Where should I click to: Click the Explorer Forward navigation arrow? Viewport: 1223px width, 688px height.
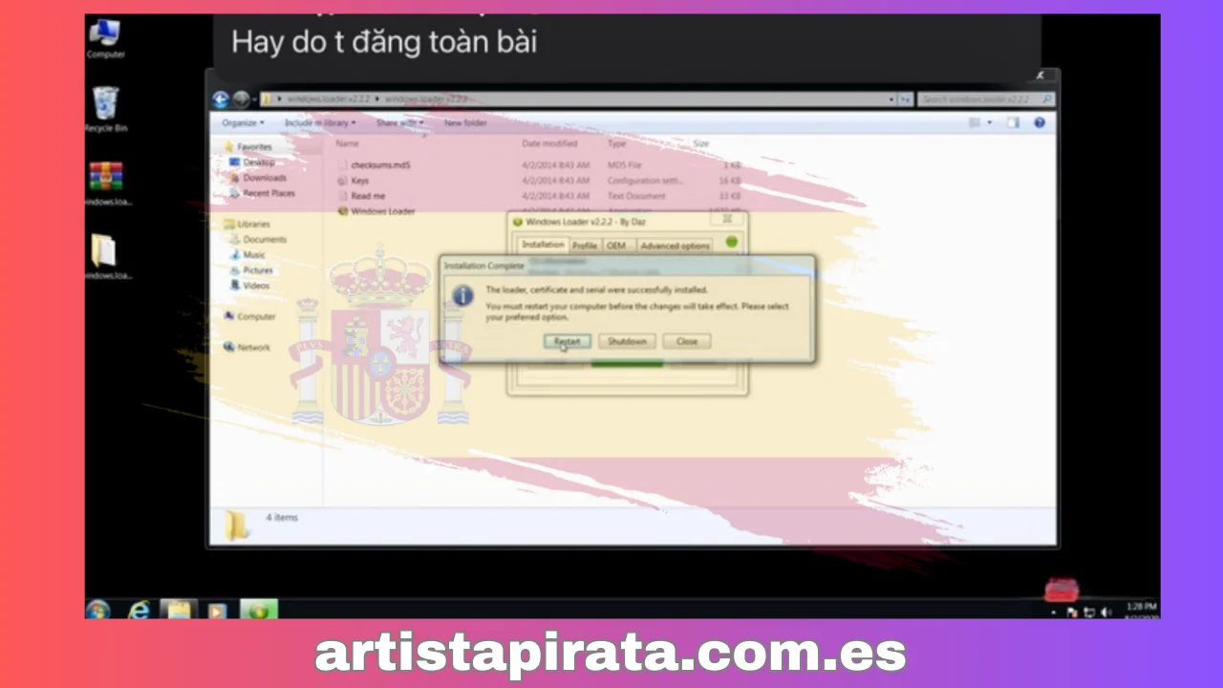pyautogui.click(x=241, y=99)
